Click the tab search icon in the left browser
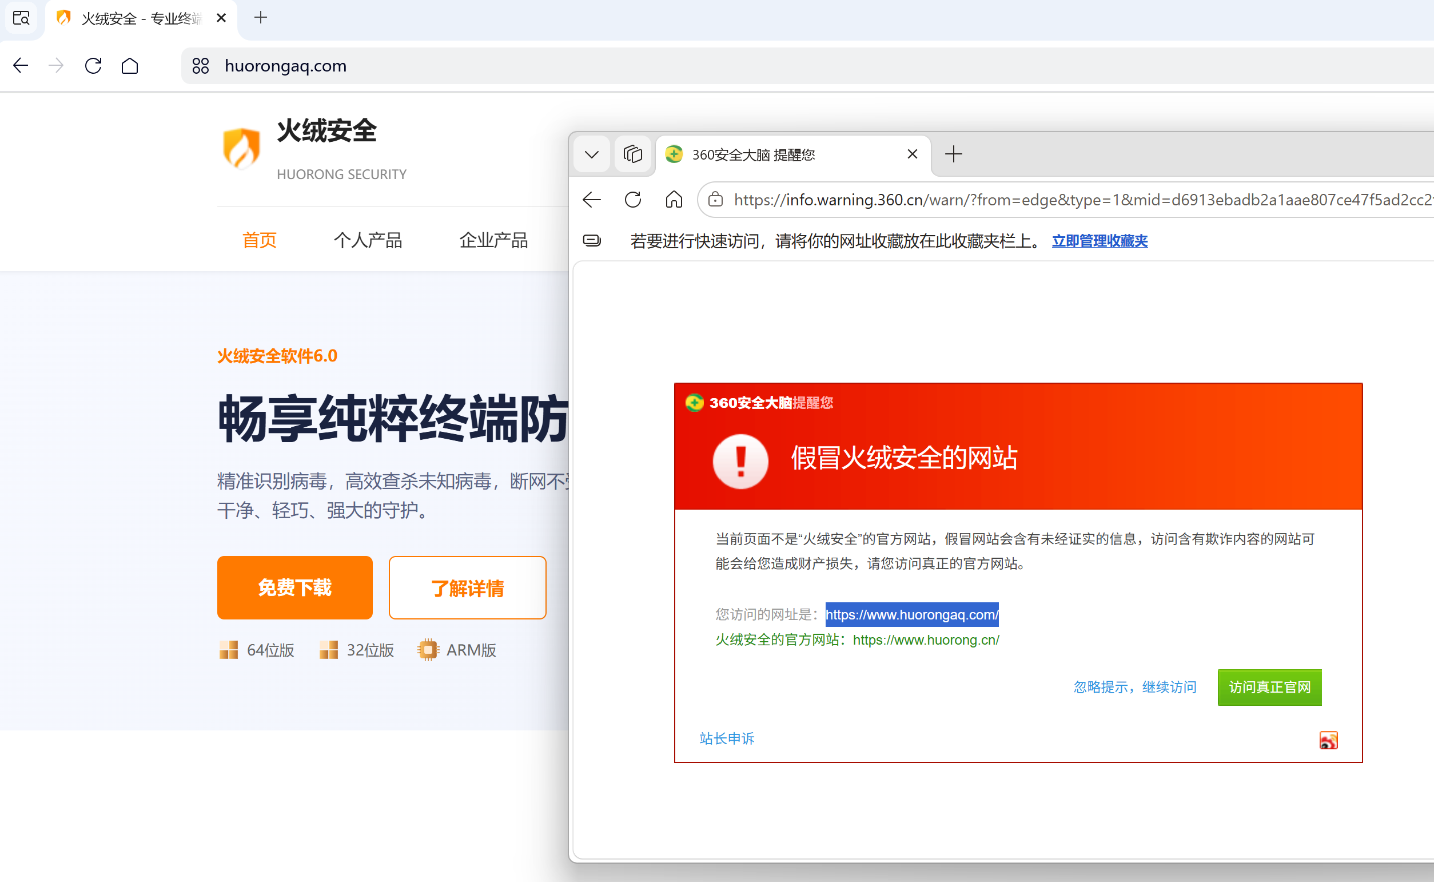 click(x=22, y=18)
